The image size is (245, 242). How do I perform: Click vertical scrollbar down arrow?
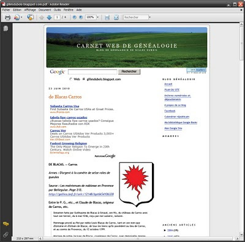coord(241,234)
